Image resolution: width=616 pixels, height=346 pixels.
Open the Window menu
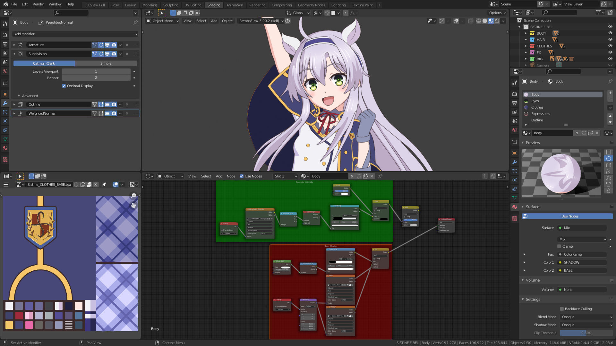tap(55, 4)
